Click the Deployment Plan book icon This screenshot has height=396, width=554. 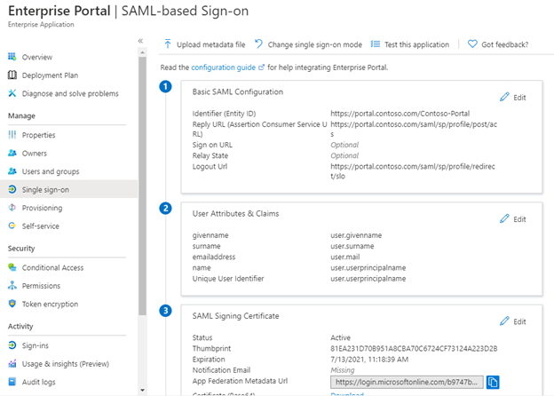12,75
